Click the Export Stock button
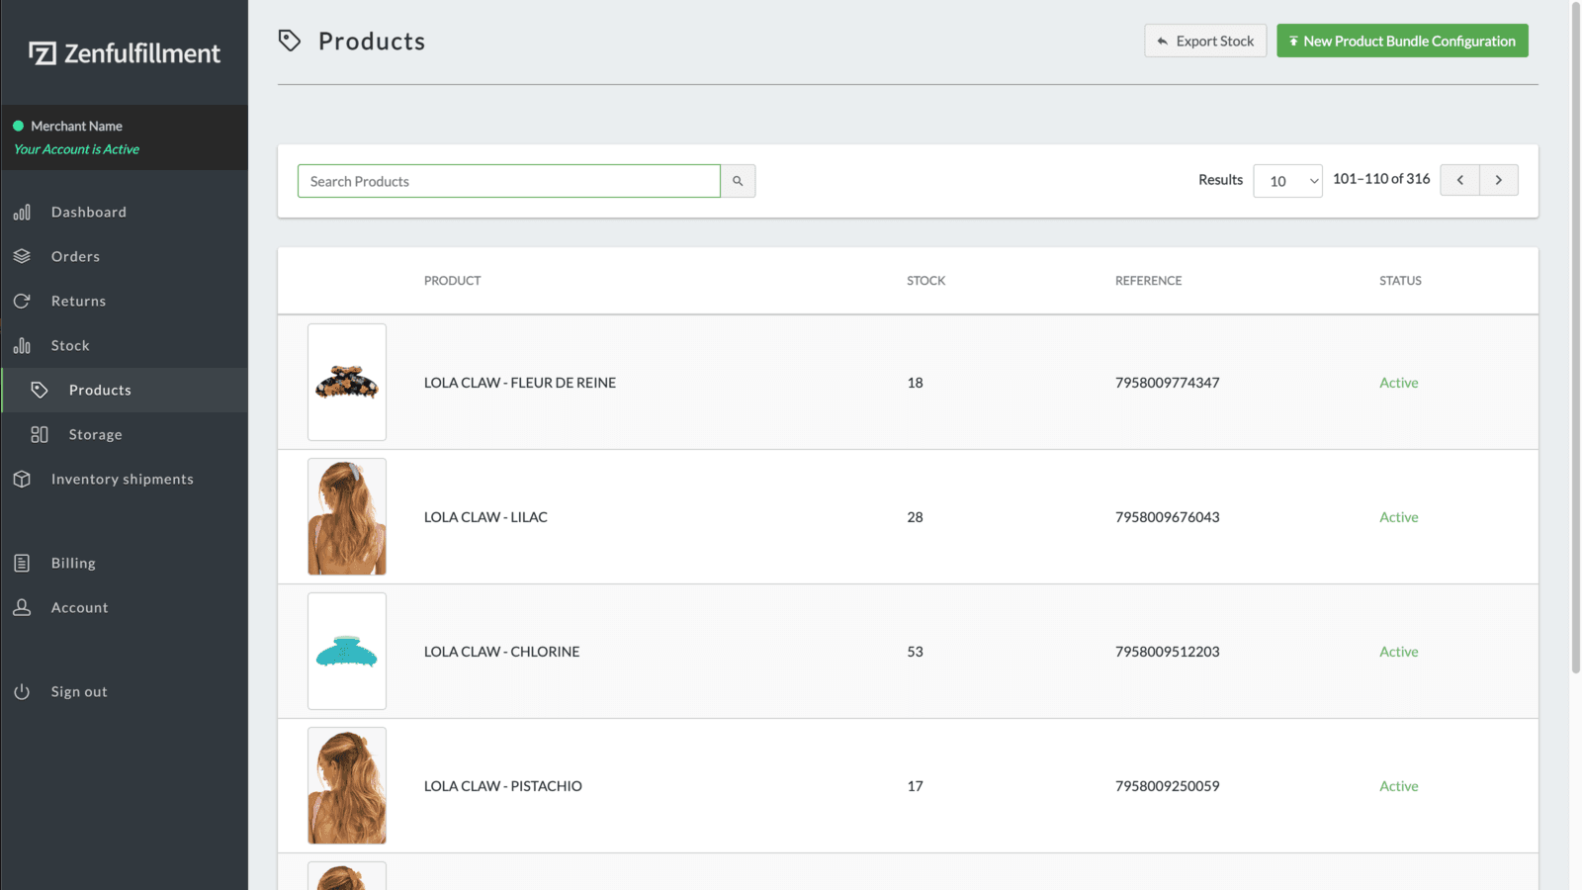Image resolution: width=1582 pixels, height=890 pixels. point(1205,41)
